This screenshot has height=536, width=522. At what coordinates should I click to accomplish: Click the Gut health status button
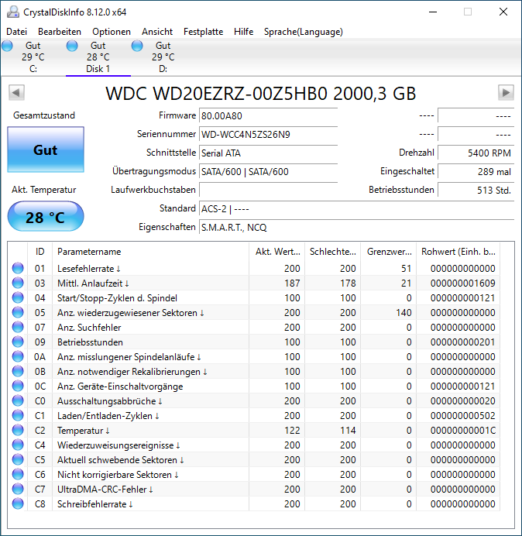tap(46, 149)
